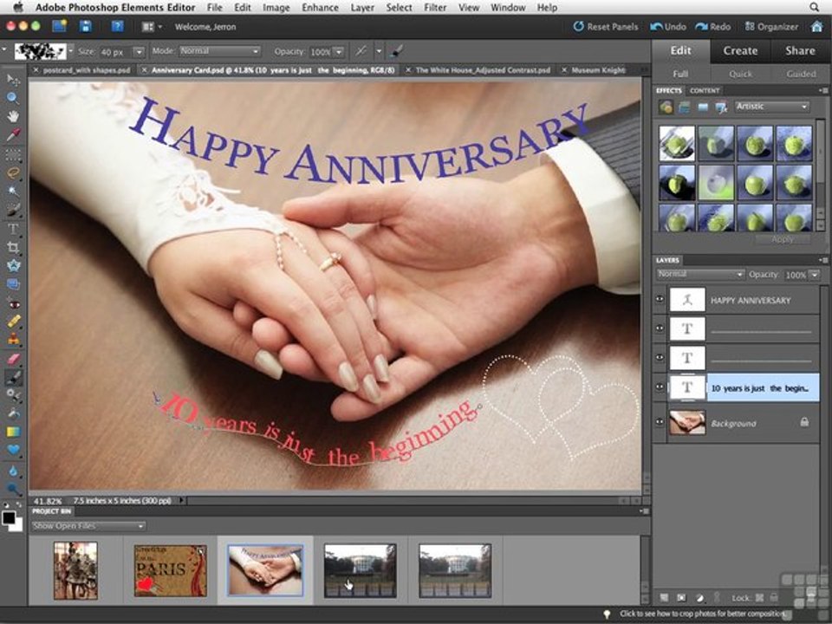Select the Eyedropper tool

pyautogui.click(x=13, y=135)
